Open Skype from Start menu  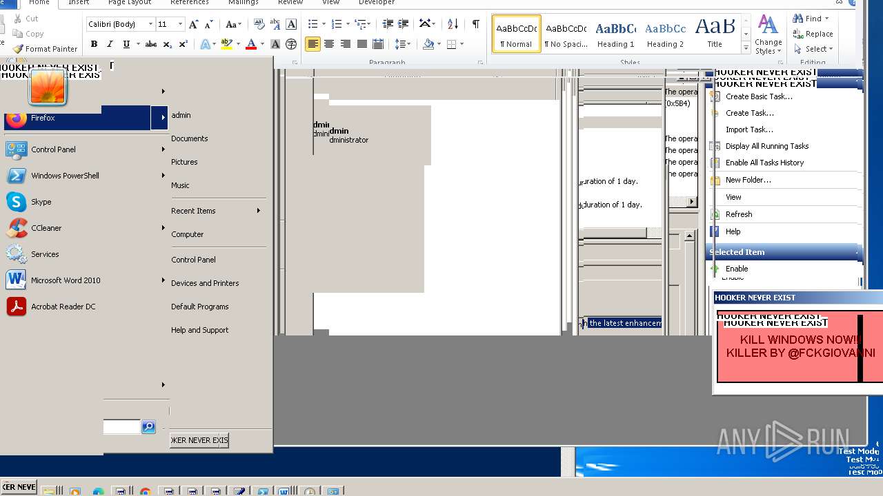pyautogui.click(x=41, y=202)
